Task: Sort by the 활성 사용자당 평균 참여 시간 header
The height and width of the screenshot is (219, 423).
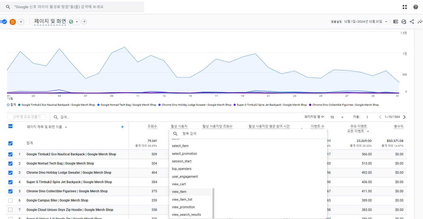Action: 269,126
